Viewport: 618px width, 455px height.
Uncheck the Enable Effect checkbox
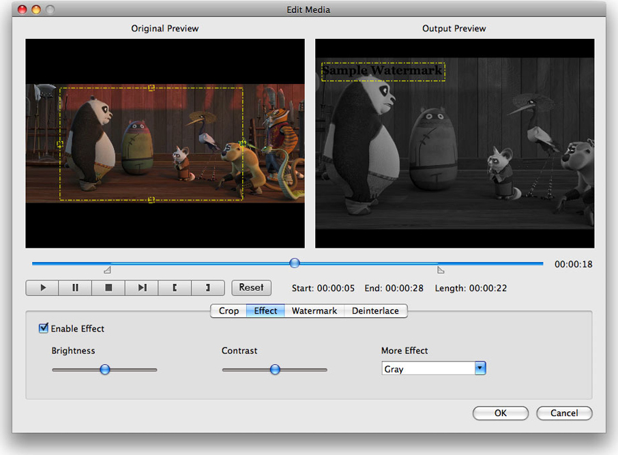(44, 328)
